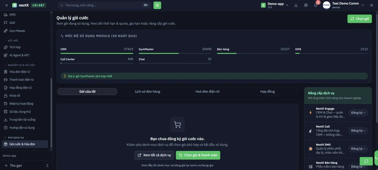Open the settings gear icon in header
This screenshot has height=170, width=378.
[x=306, y=5]
